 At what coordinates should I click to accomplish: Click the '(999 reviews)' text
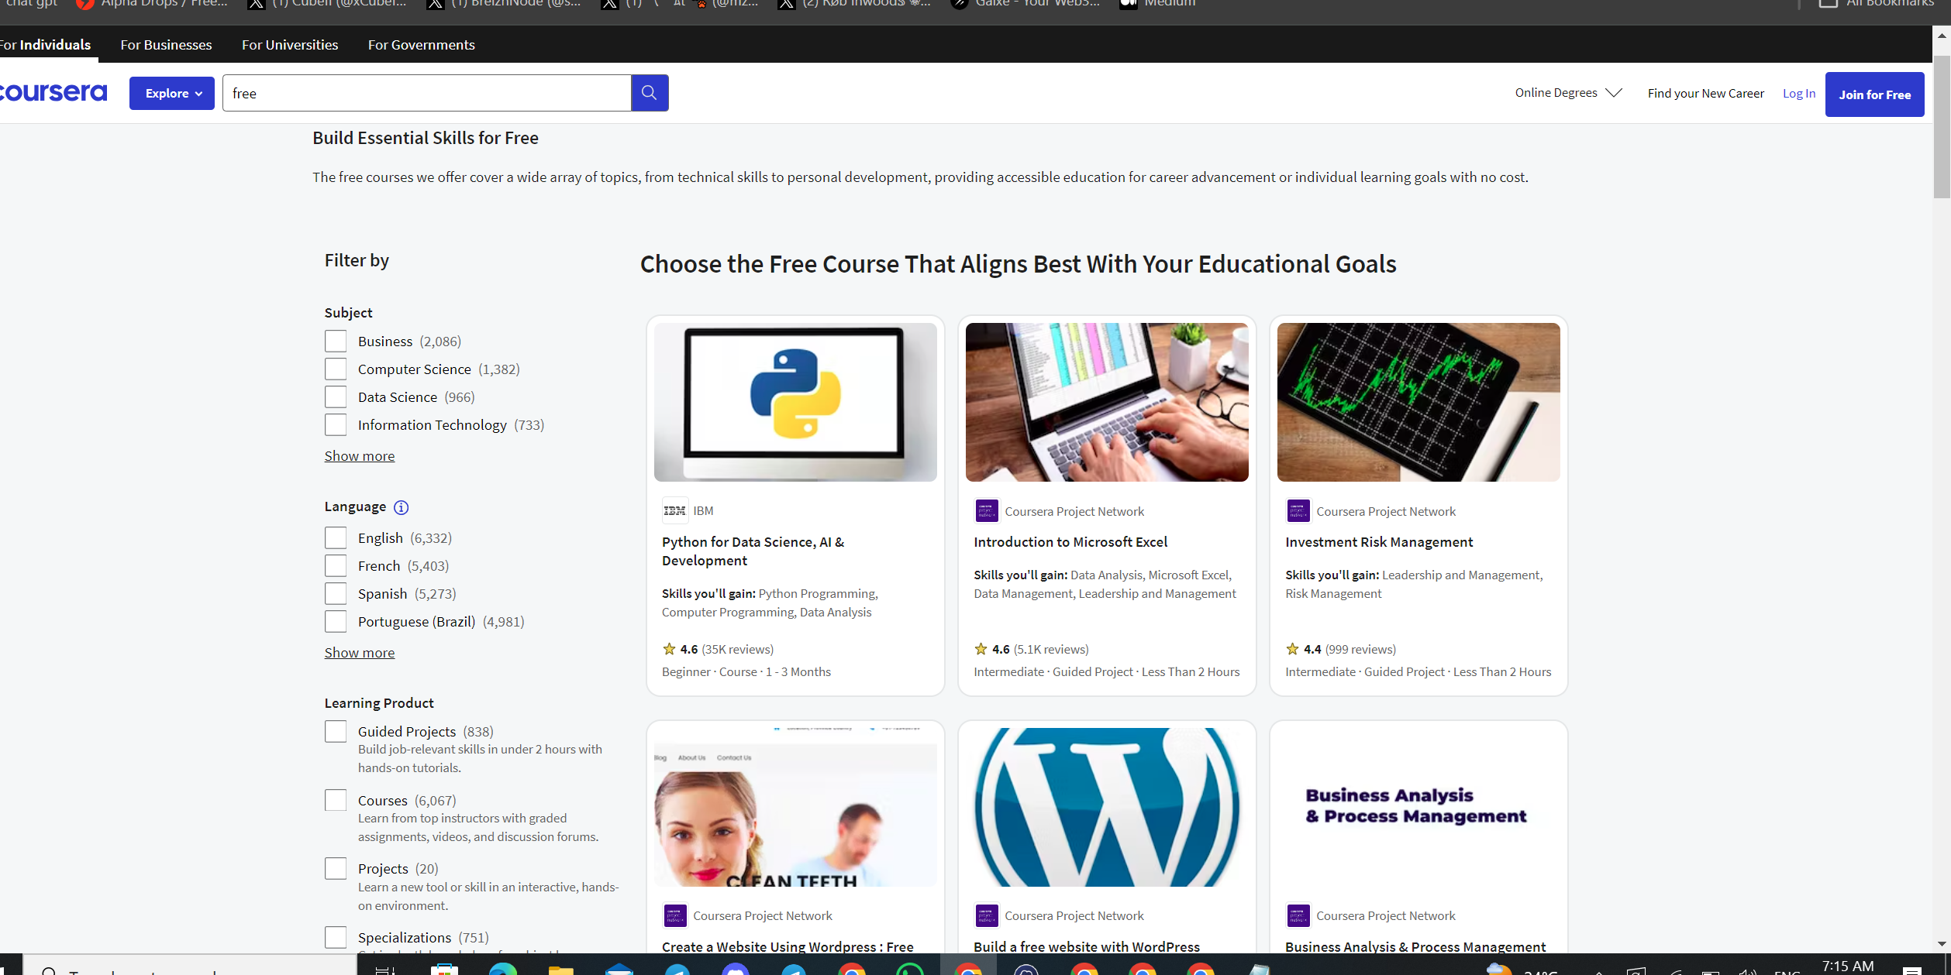click(1360, 649)
